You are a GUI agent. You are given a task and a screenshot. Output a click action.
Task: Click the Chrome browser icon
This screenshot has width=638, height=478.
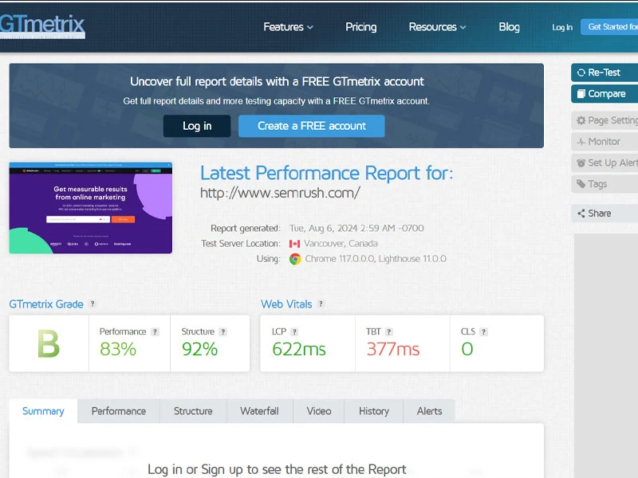pyautogui.click(x=295, y=259)
